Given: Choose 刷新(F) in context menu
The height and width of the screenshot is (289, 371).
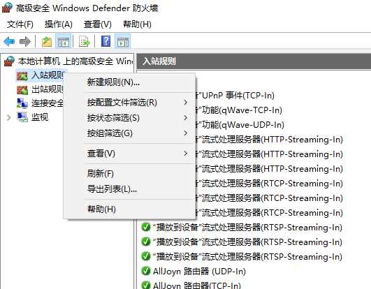Looking at the screenshot, I should (x=129, y=174).
